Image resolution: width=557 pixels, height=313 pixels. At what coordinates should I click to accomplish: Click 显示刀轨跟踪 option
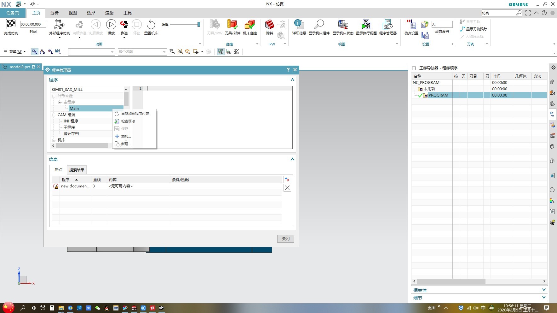click(x=474, y=29)
